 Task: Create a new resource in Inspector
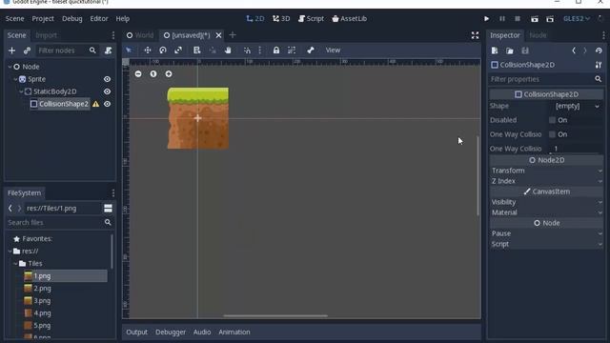coord(495,50)
